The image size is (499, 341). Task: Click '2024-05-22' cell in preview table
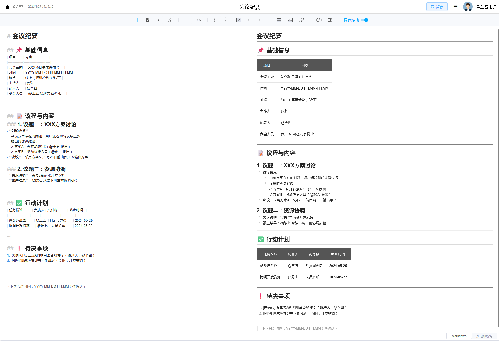(x=338, y=277)
